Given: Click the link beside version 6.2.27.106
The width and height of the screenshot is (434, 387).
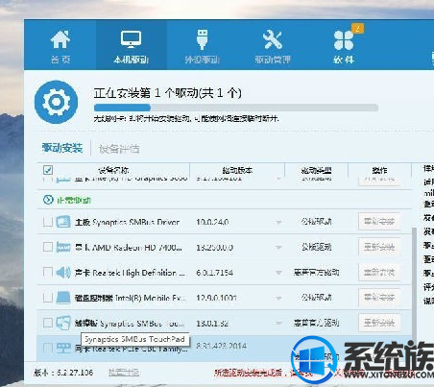Looking at the screenshot, I should click(x=124, y=373).
